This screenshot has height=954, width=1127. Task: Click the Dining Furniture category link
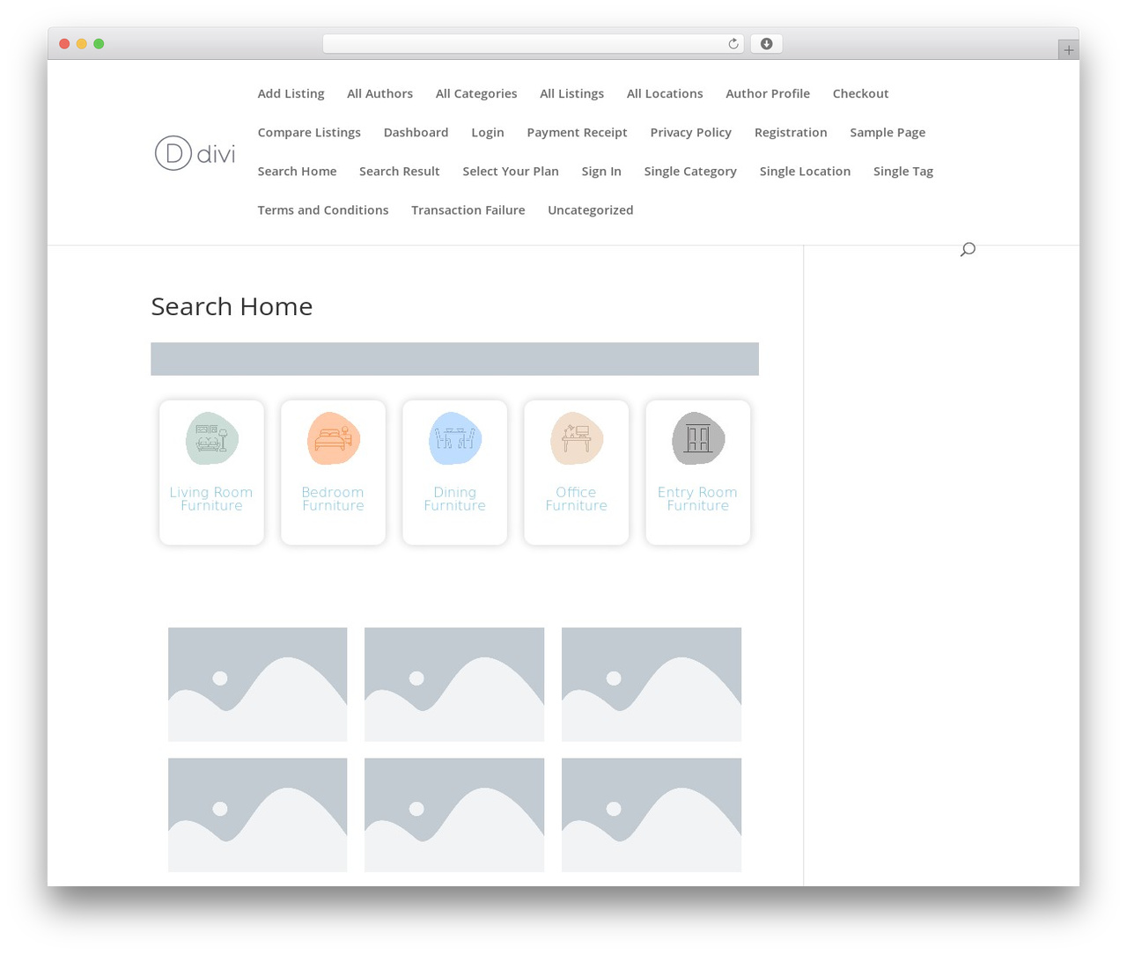[454, 499]
